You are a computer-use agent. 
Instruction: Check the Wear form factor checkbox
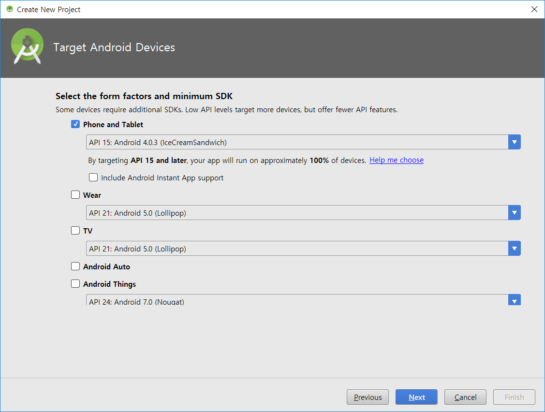click(75, 195)
